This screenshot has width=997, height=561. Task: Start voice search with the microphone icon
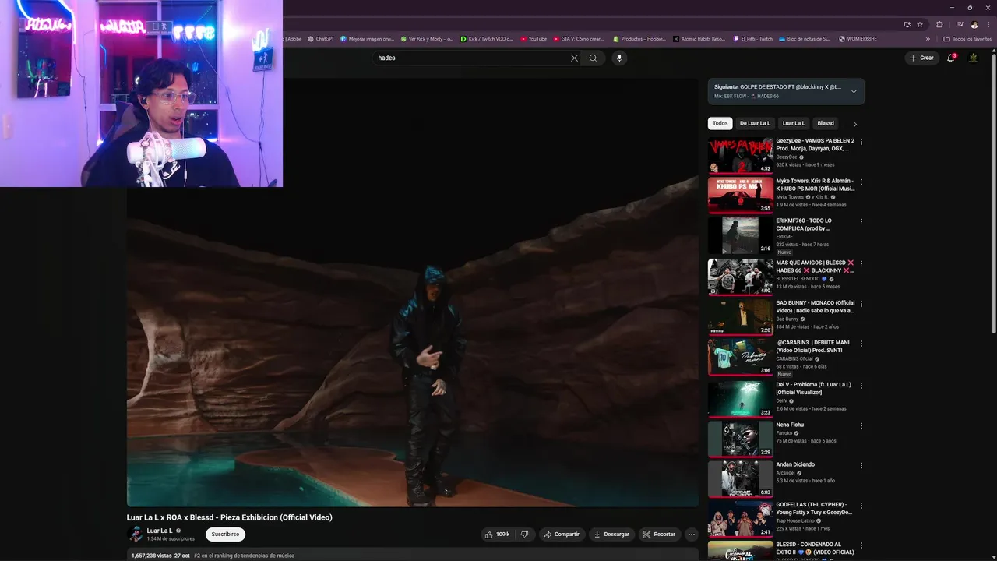[x=619, y=58]
